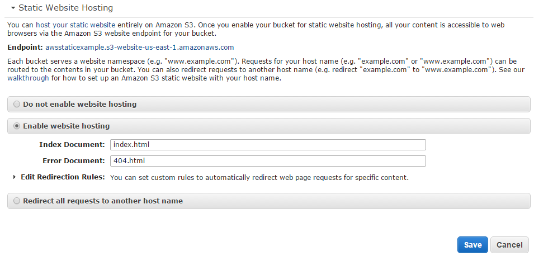Click the Static Website Hosting heading

[65, 8]
